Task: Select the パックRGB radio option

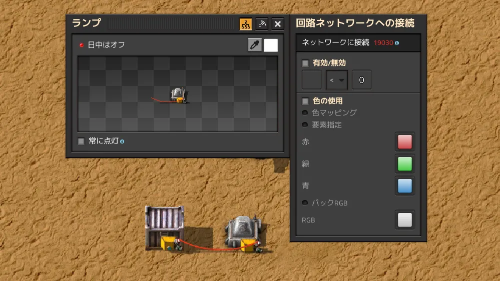Action: (305, 202)
